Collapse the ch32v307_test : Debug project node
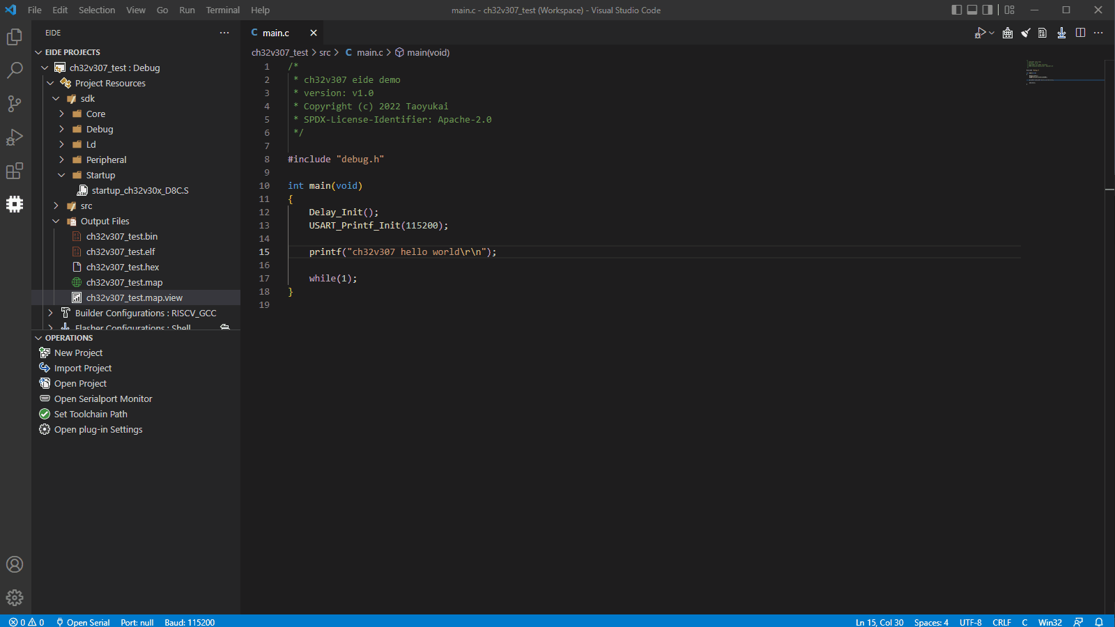1115x627 pixels. (x=45, y=68)
